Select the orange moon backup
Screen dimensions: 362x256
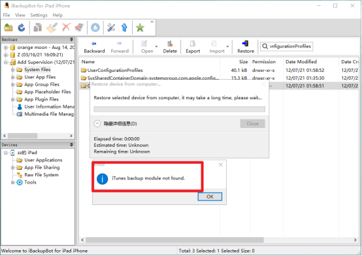pyautogui.click(x=46, y=47)
